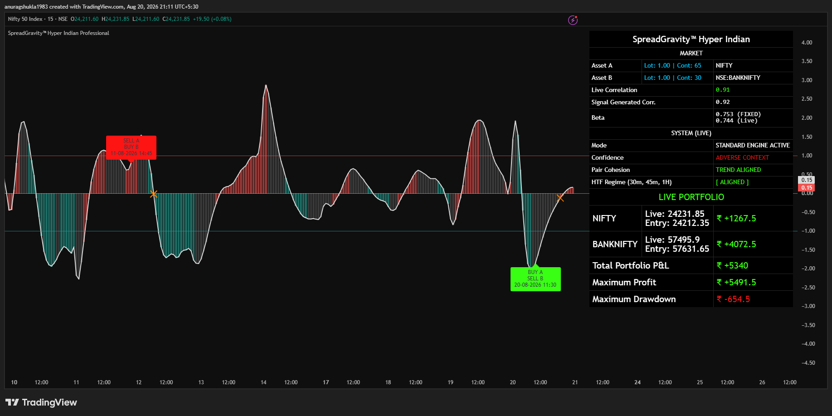The image size is (832, 416).
Task: Click the anuragshukla1983 created with TradingView.com caption
Action: click(101, 7)
